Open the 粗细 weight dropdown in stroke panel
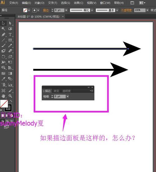156x172 pixels. [x=68, y=97]
